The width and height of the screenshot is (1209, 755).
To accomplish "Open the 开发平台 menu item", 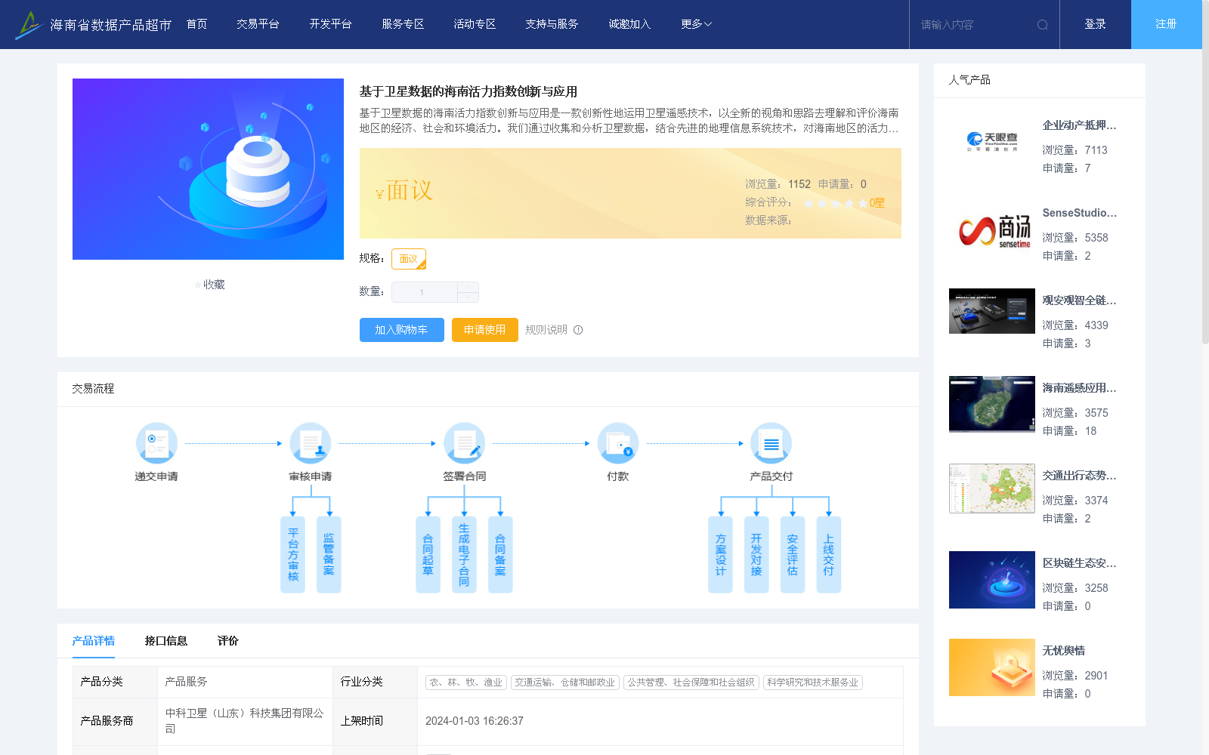I will [330, 24].
